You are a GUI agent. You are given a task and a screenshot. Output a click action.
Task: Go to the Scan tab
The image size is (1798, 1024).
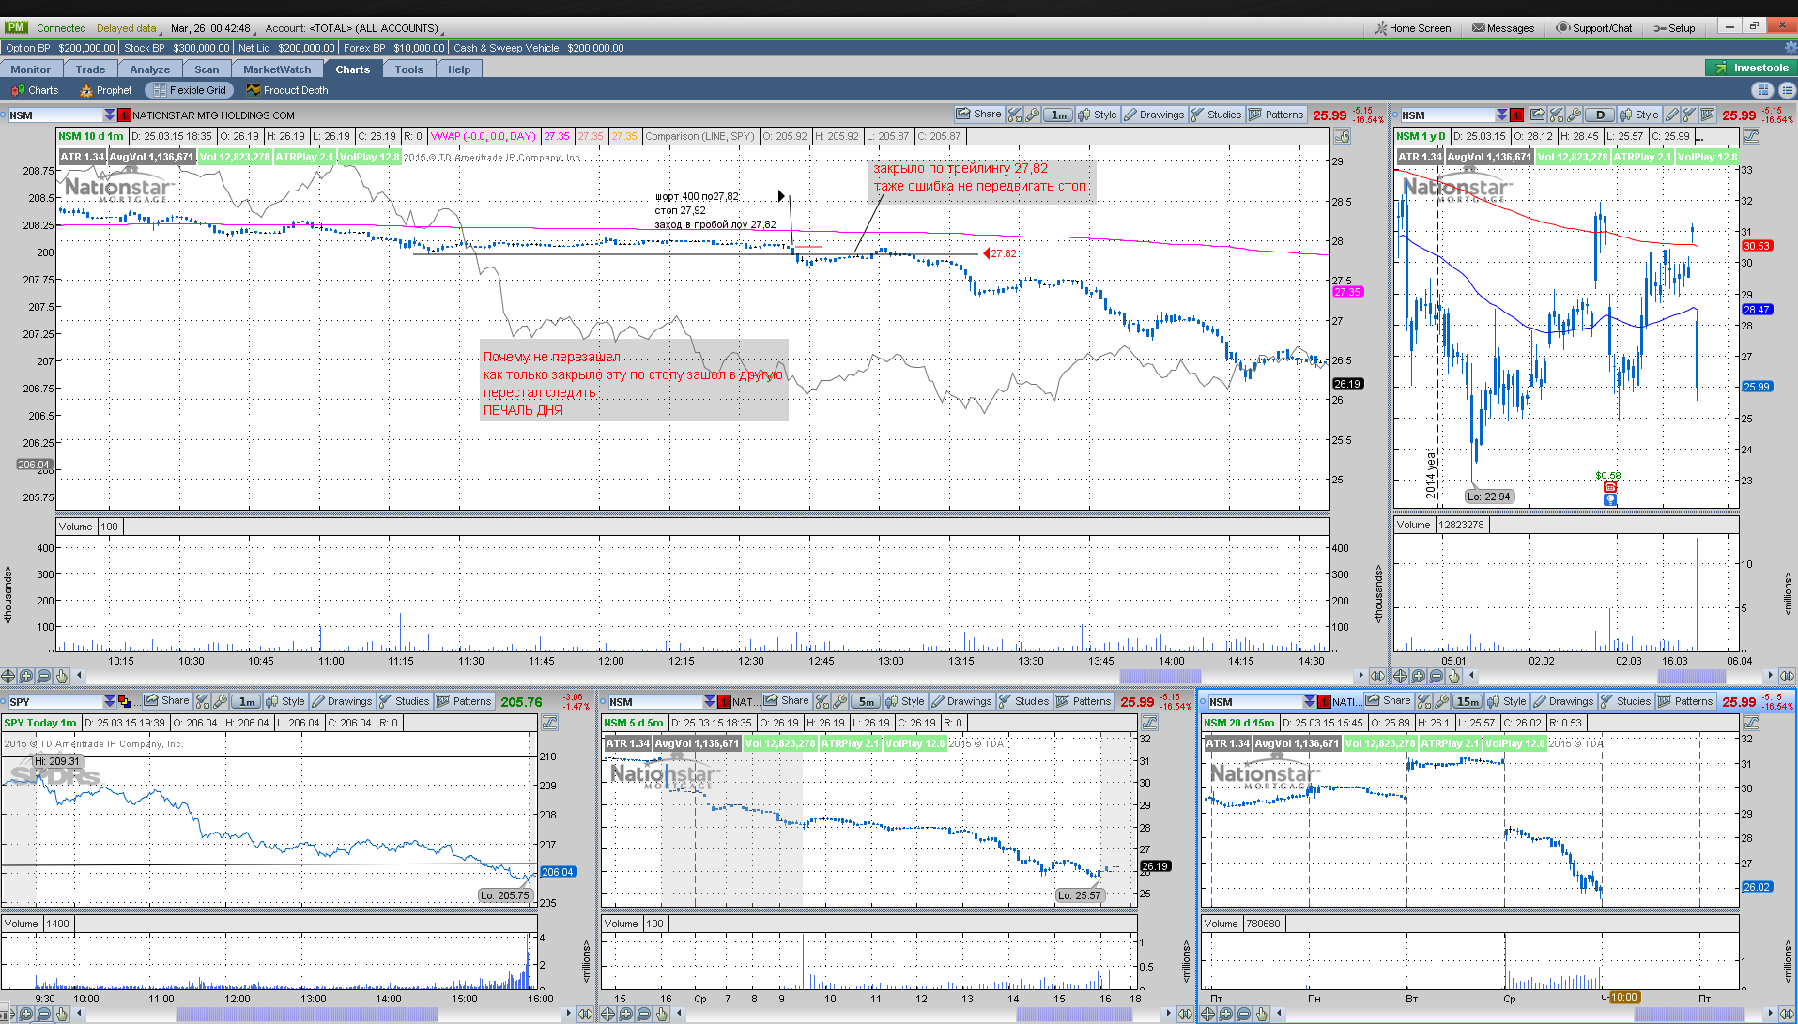(207, 69)
